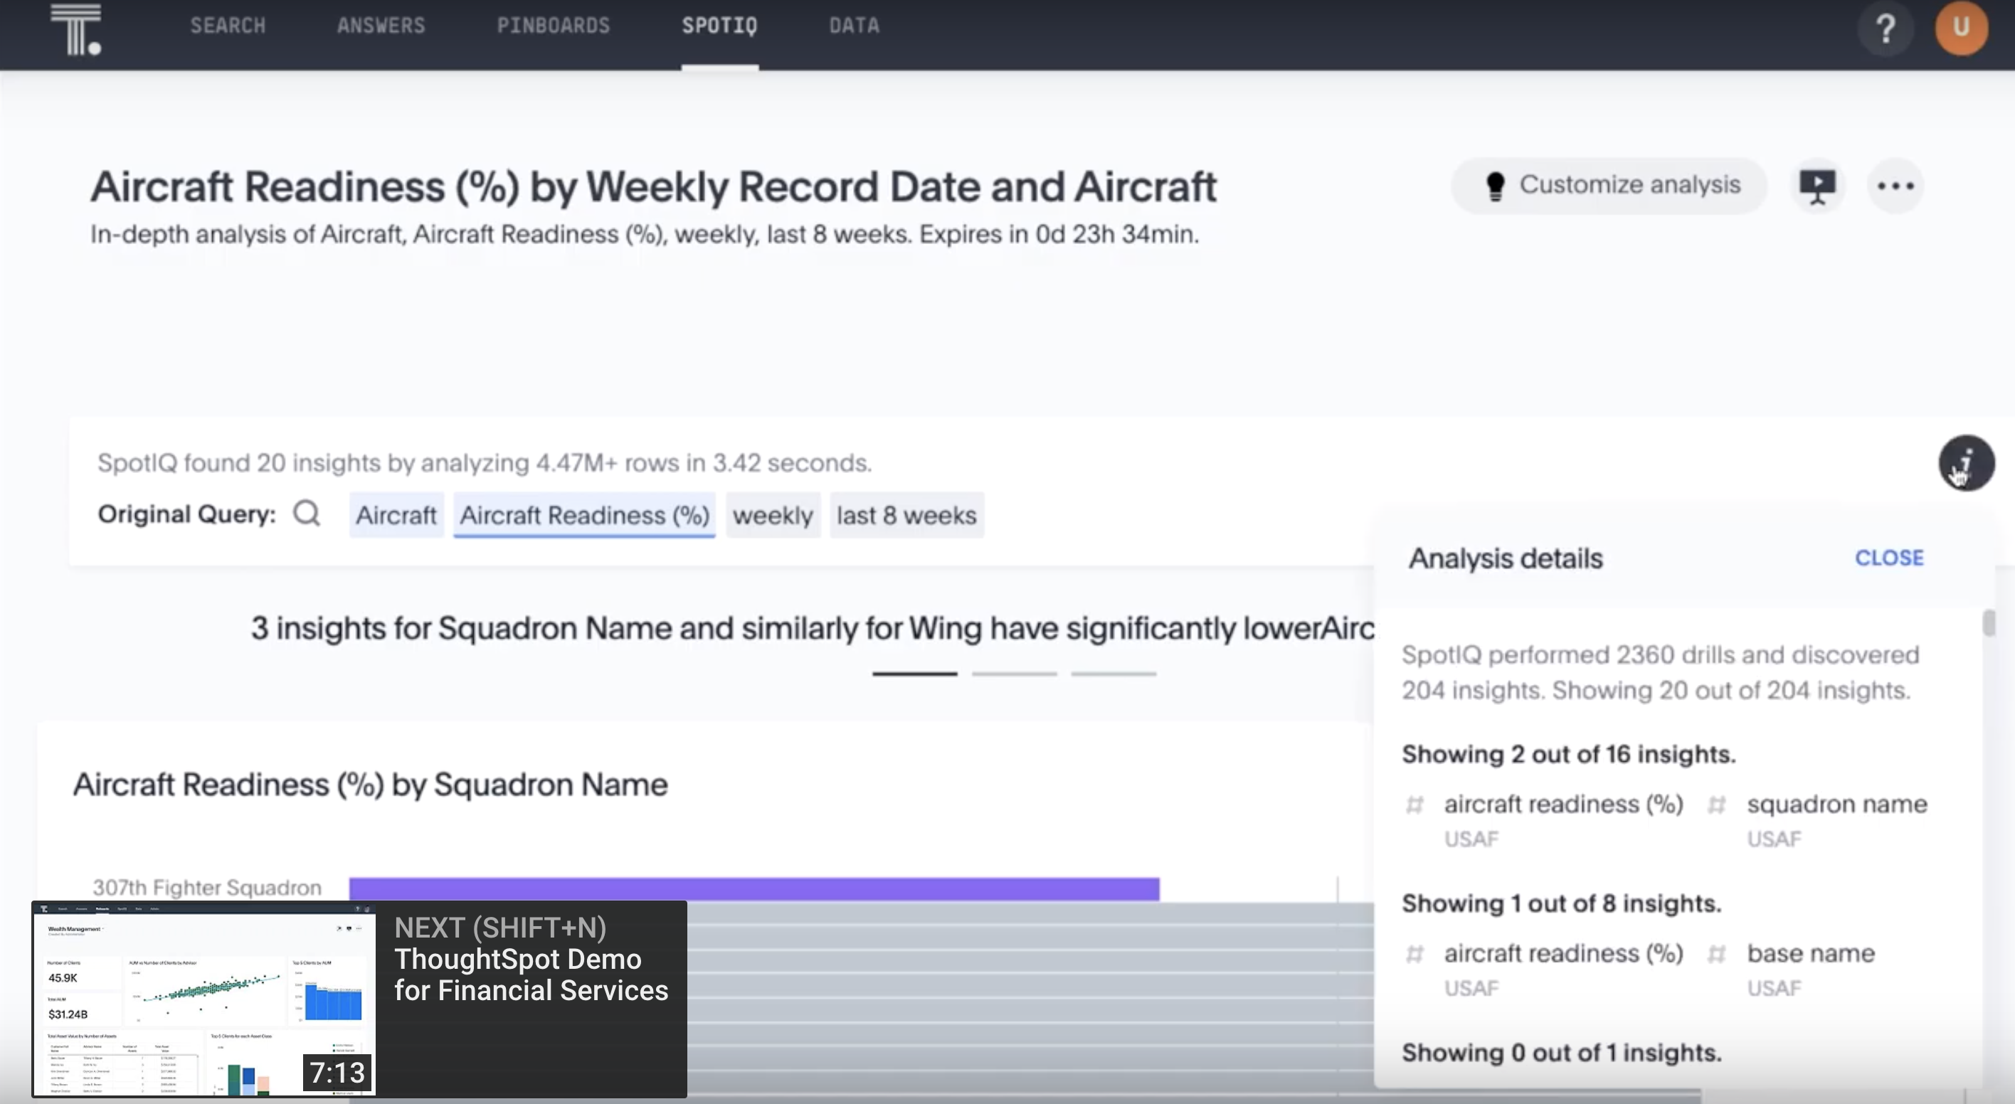The width and height of the screenshot is (2015, 1104).
Task: Click the Analysis details panel scrollbar
Action: 1989,624
